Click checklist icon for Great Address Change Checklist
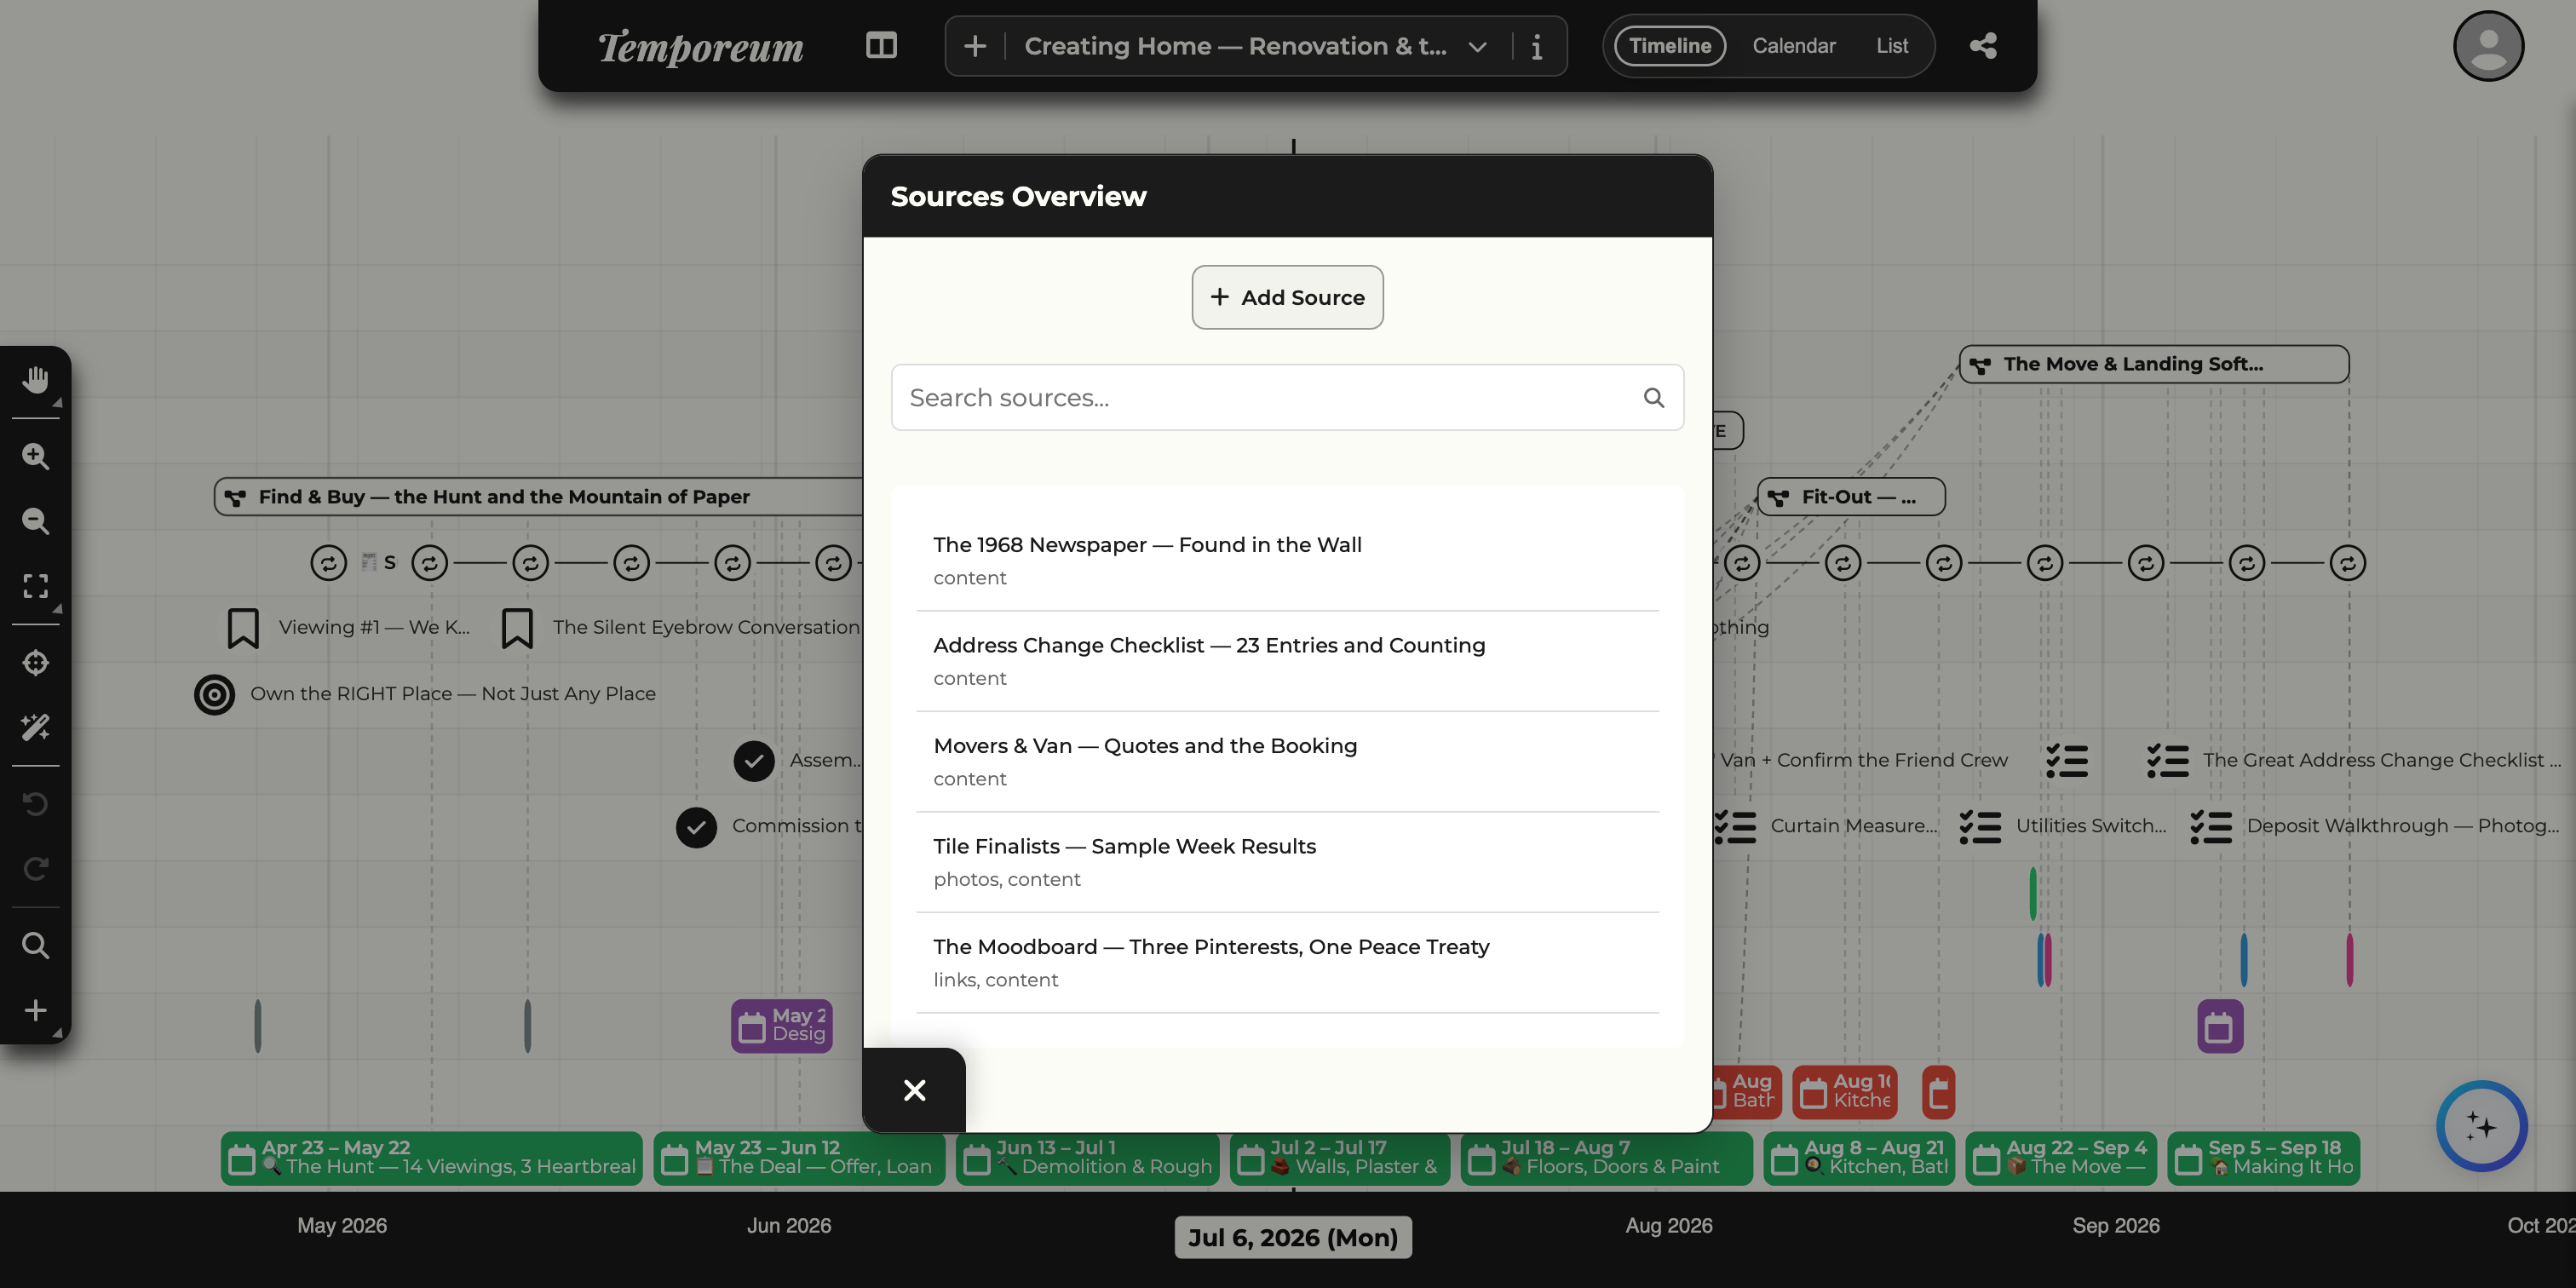The width and height of the screenshot is (2576, 1288). (2167, 761)
